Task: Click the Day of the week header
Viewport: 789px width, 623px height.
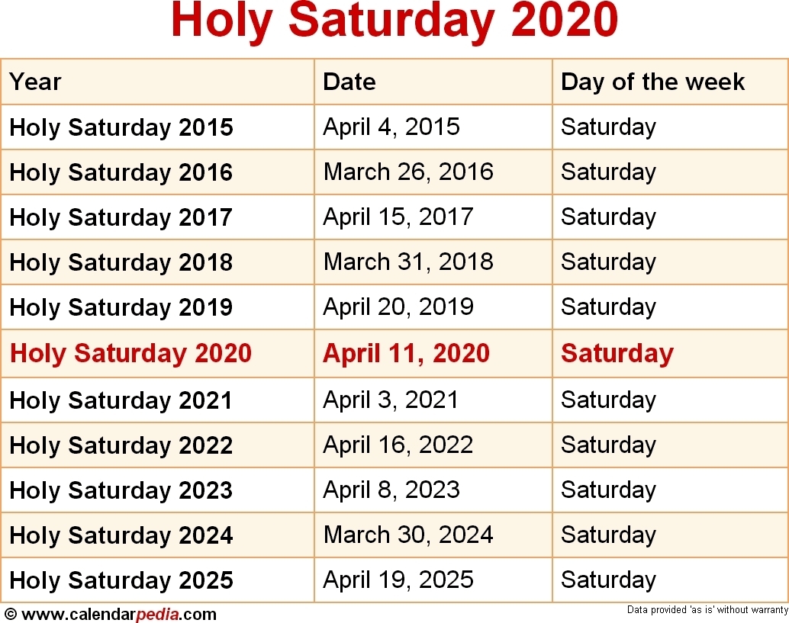Action: (652, 82)
